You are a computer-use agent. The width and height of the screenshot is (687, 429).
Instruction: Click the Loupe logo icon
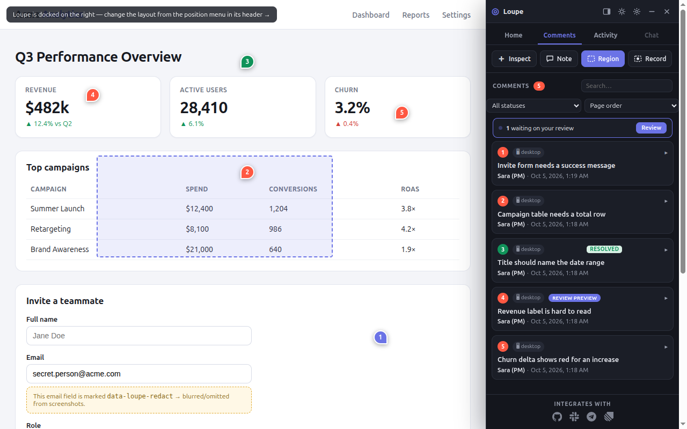(x=495, y=11)
